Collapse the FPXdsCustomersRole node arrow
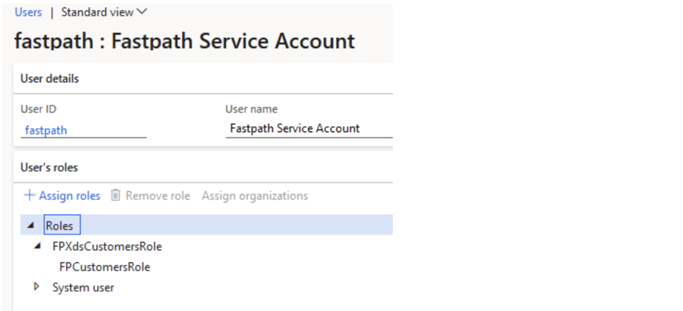 tap(38, 246)
